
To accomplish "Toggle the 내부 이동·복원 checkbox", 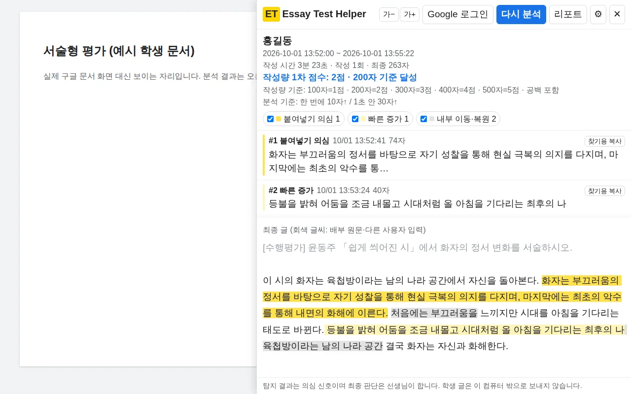I will pyautogui.click(x=423, y=119).
